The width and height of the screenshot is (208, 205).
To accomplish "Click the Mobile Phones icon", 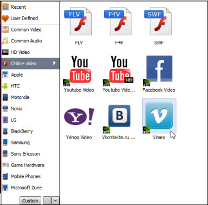I will pyautogui.click(x=5, y=176).
